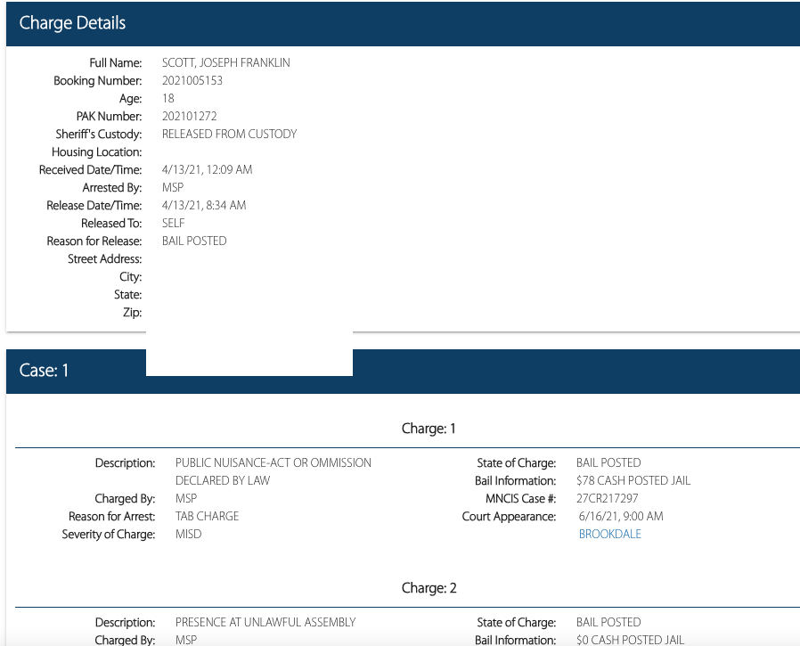Screen dimensions: 800x646
Task: Select the TAB CHARGE reason for arrest
Action: click(x=207, y=516)
